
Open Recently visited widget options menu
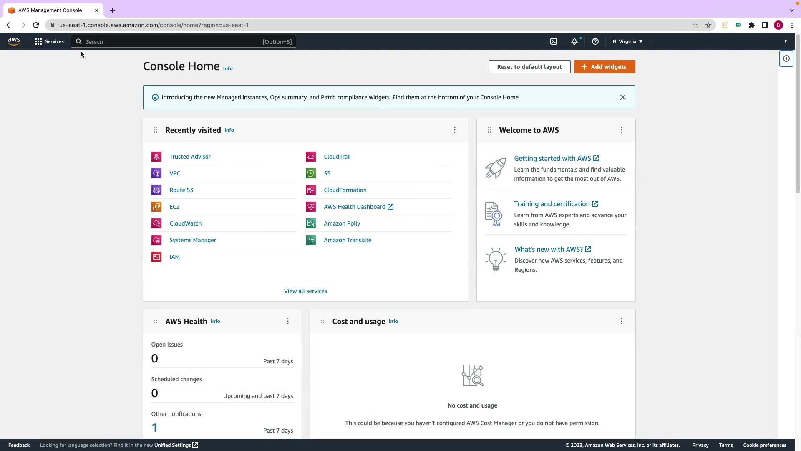(x=455, y=130)
